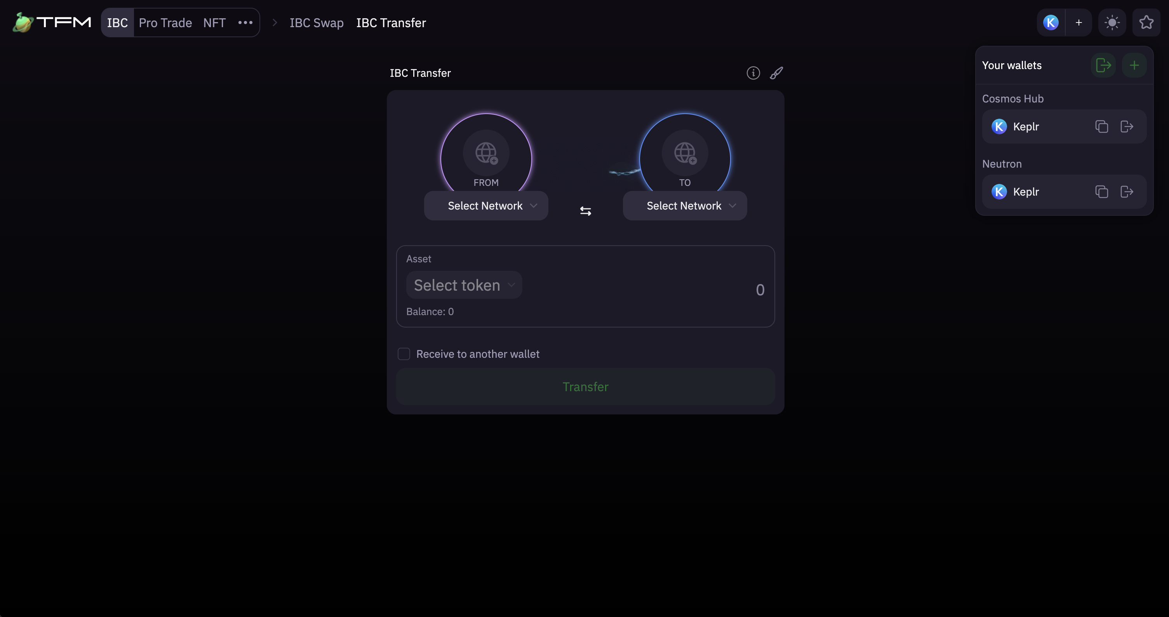Go to the IBC Swap page

click(316, 23)
